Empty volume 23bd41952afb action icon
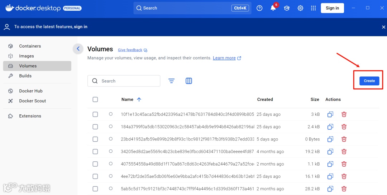This screenshot has width=387, height=195. pyautogui.click(x=330, y=139)
